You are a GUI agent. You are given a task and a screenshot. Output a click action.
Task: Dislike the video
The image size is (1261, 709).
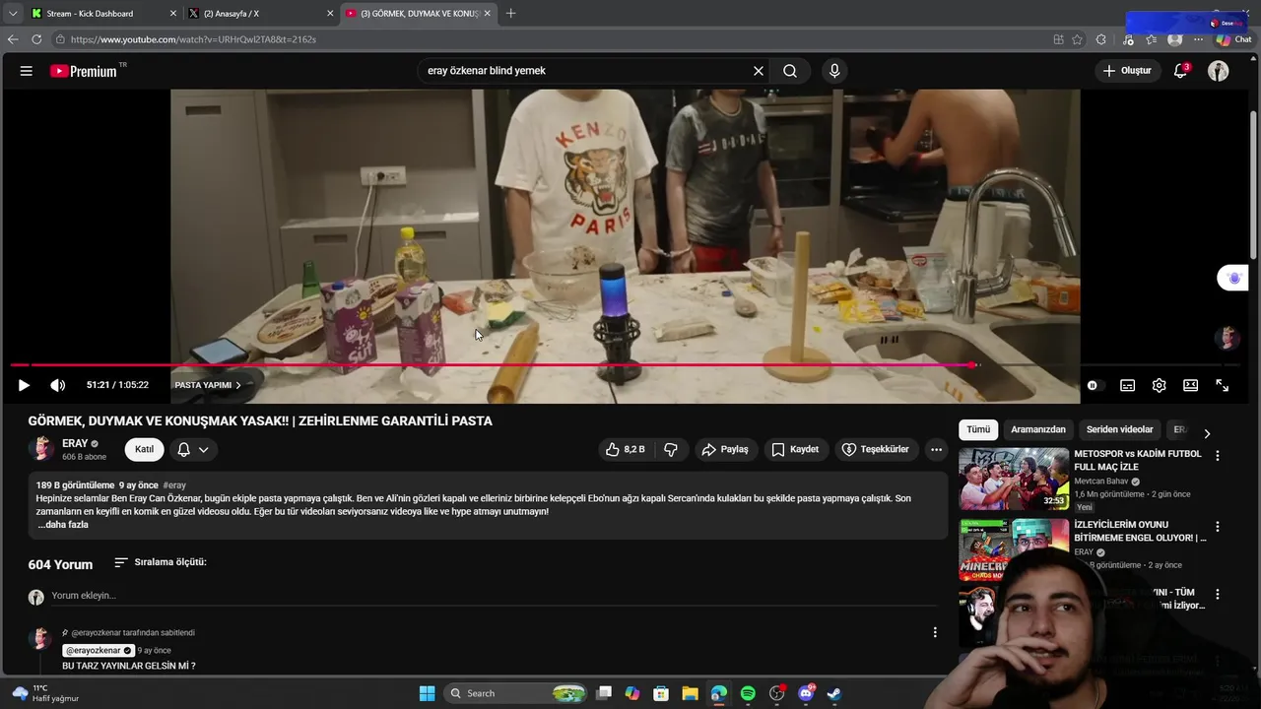click(671, 449)
